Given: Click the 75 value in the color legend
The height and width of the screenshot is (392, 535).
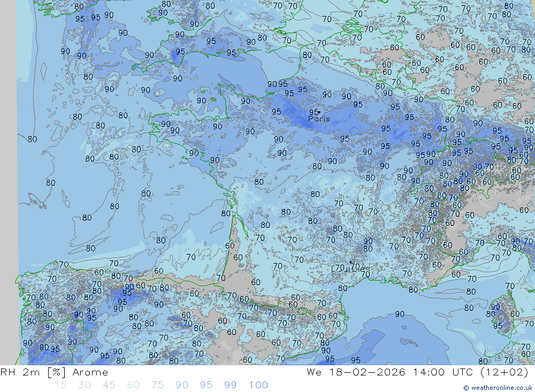Looking at the screenshot, I should coord(157,385).
